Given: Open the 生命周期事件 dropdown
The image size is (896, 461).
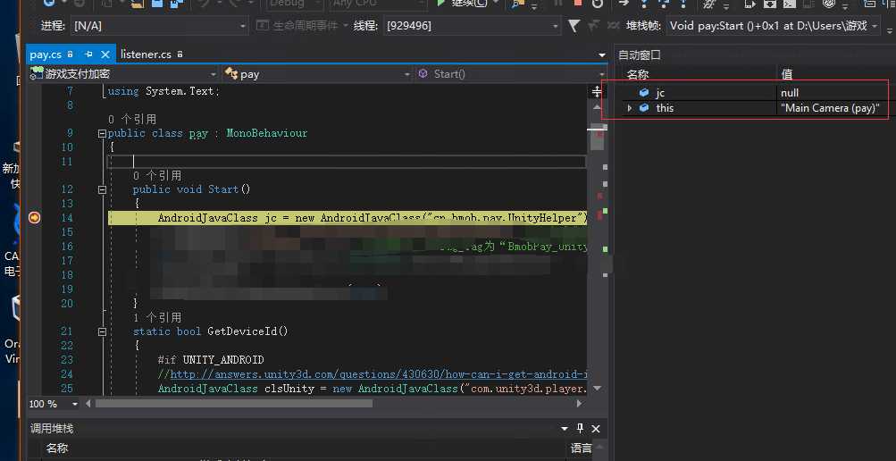Looking at the screenshot, I should click(x=302, y=26).
